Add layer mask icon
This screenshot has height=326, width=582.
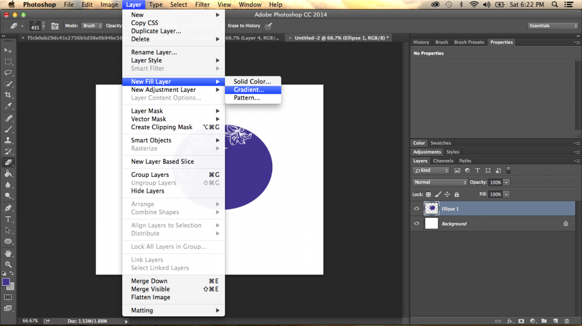(x=521, y=321)
